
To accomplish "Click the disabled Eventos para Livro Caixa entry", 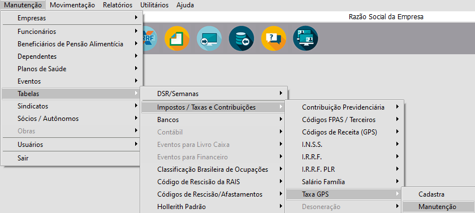I will pos(214,145).
